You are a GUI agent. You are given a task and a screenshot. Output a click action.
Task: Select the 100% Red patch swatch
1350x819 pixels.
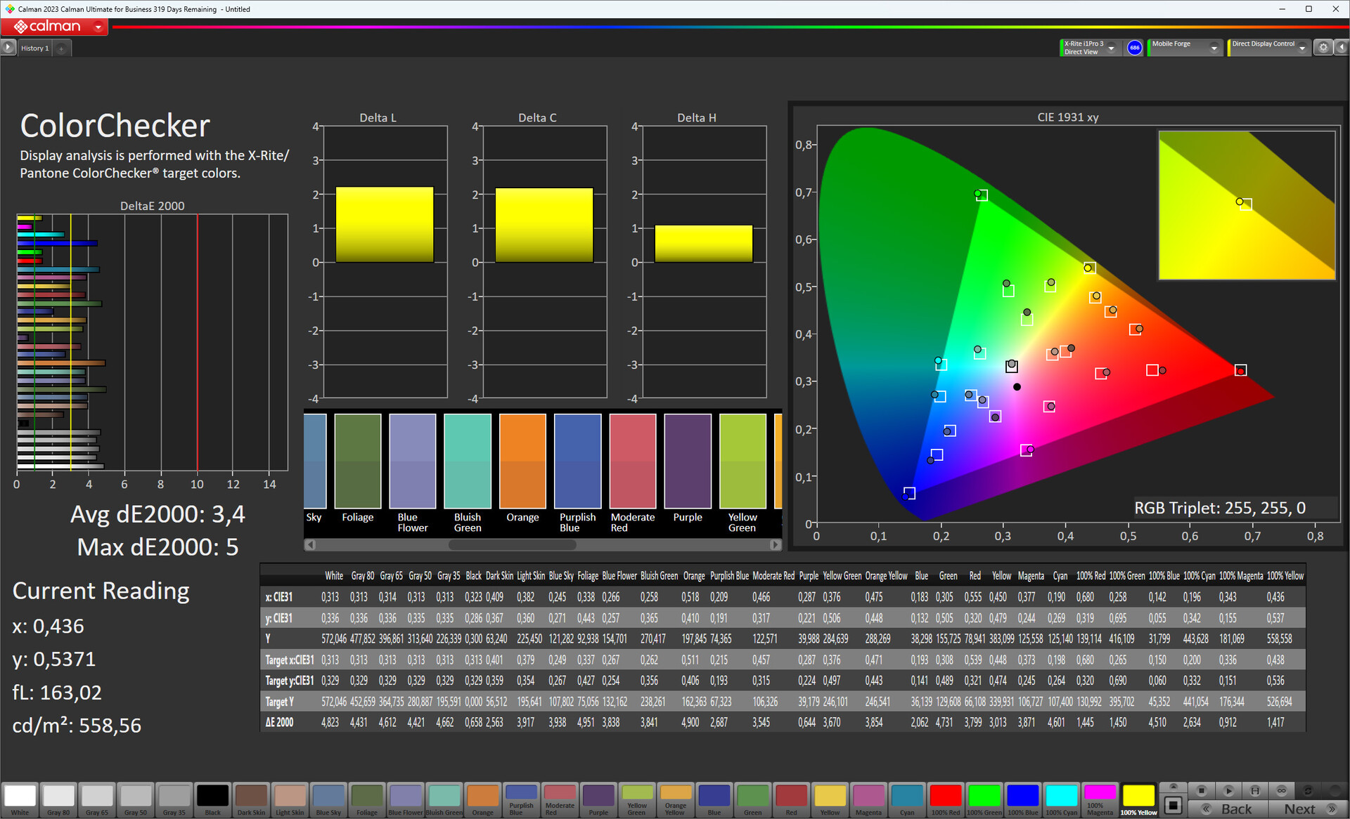click(946, 800)
